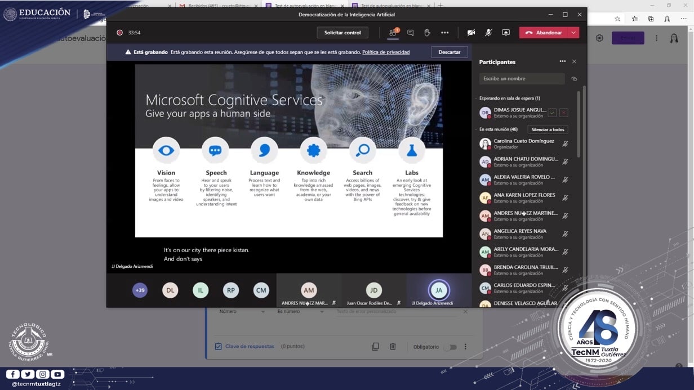The image size is (694, 390).
Task: Open more actions ellipsis in meeting toolbar
Action: pos(445,33)
